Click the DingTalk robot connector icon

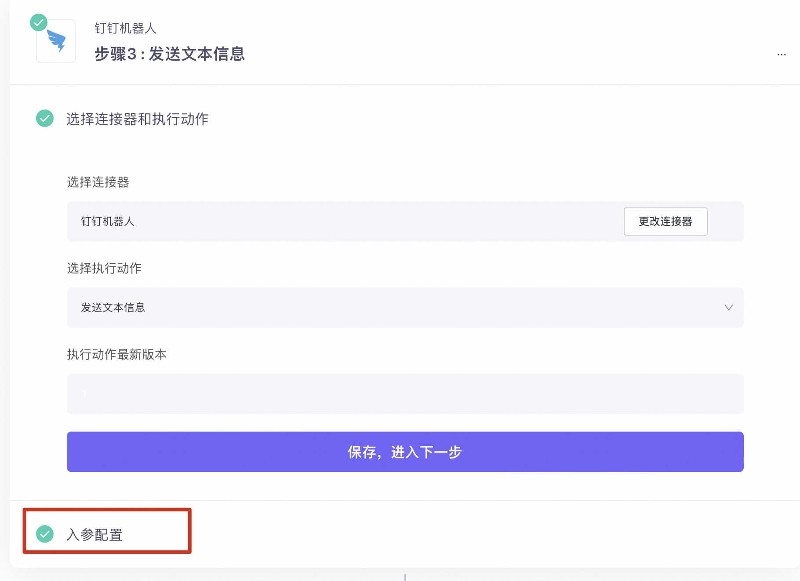pos(56,41)
